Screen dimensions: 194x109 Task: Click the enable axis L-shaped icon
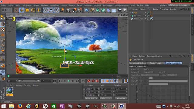coord(3,59)
